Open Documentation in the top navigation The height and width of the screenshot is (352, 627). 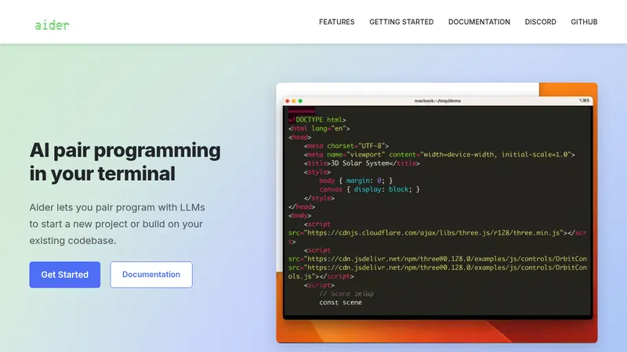479,22
